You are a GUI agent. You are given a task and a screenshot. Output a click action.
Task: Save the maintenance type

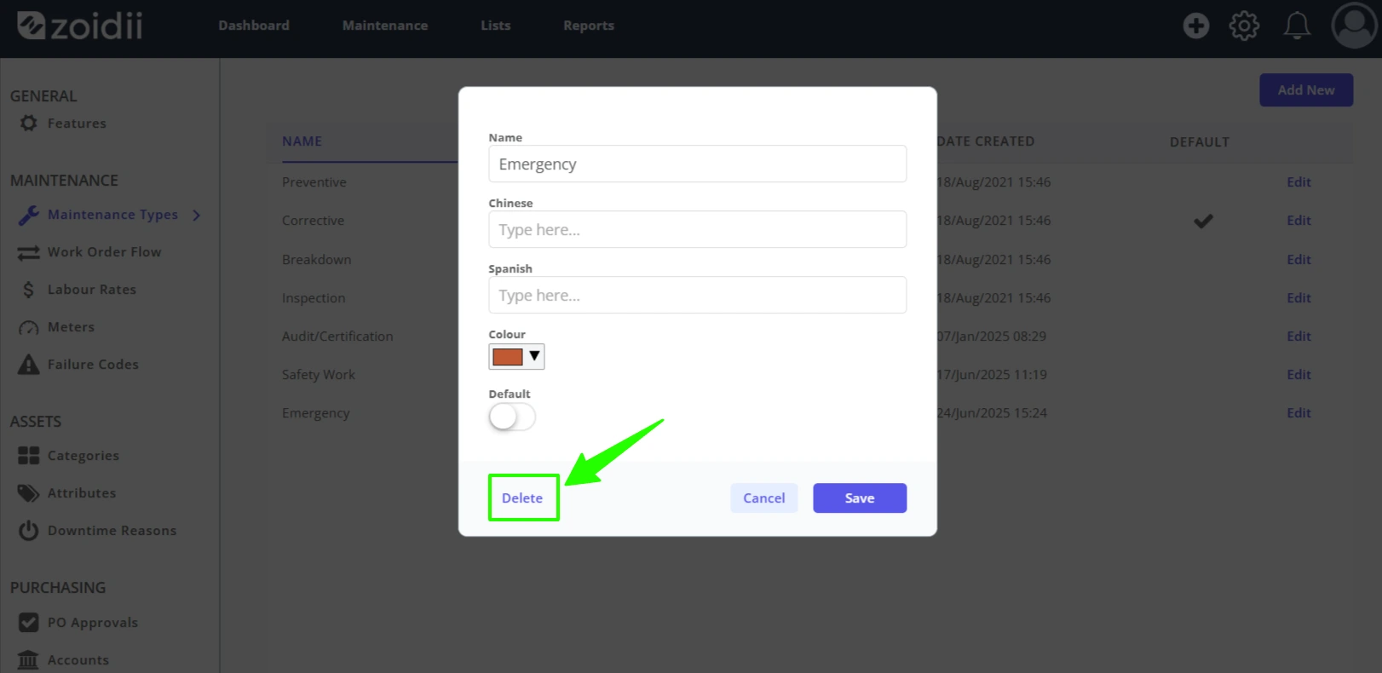[x=860, y=498]
